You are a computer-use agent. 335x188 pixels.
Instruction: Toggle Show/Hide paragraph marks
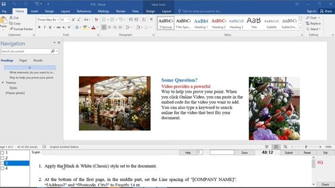151,20
